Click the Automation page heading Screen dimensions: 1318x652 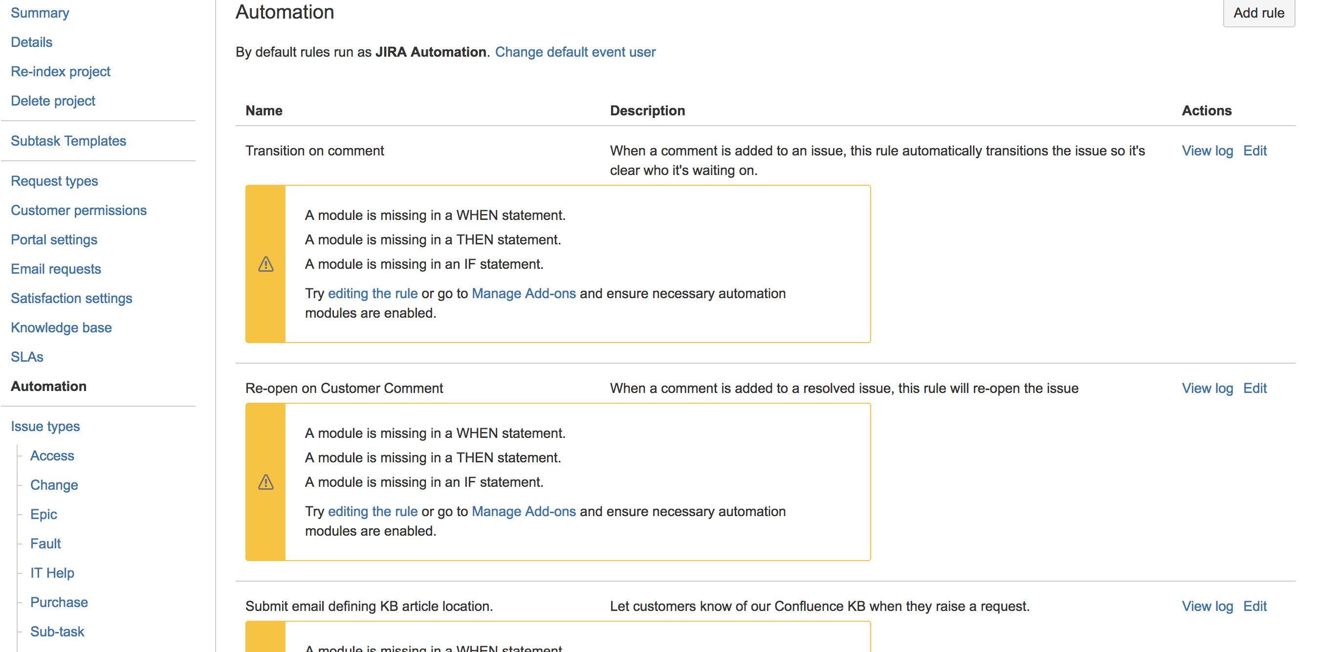coord(285,12)
